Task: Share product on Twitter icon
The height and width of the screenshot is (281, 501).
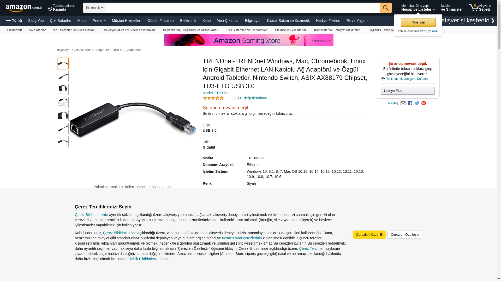Action: (417, 103)
